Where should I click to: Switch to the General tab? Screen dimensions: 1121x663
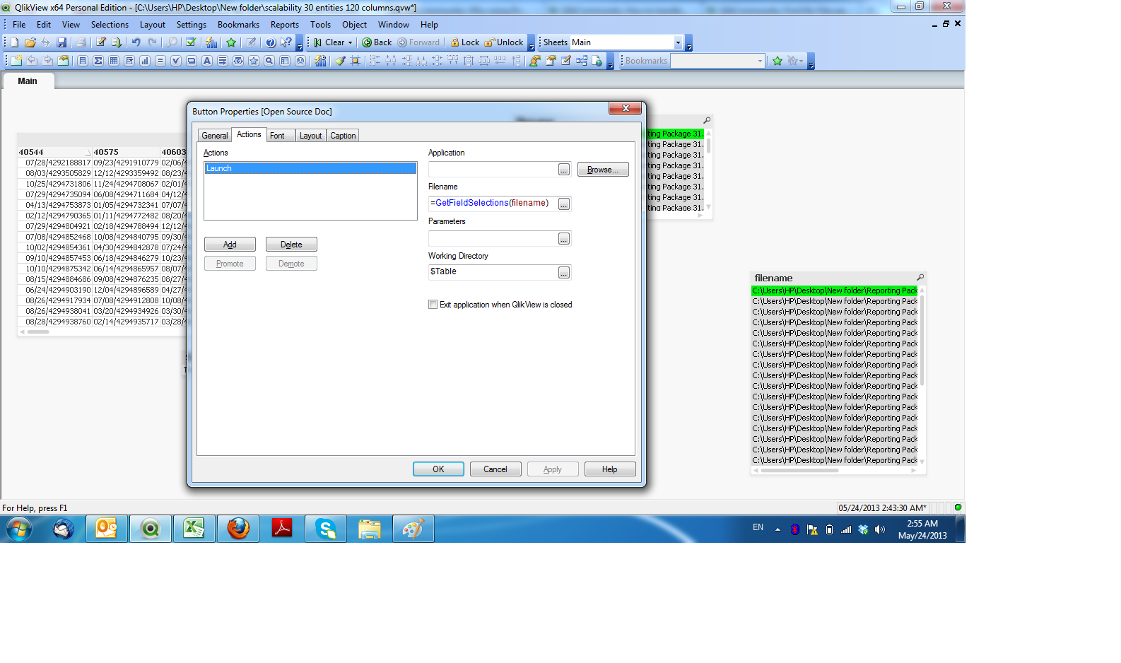(215, 136)
